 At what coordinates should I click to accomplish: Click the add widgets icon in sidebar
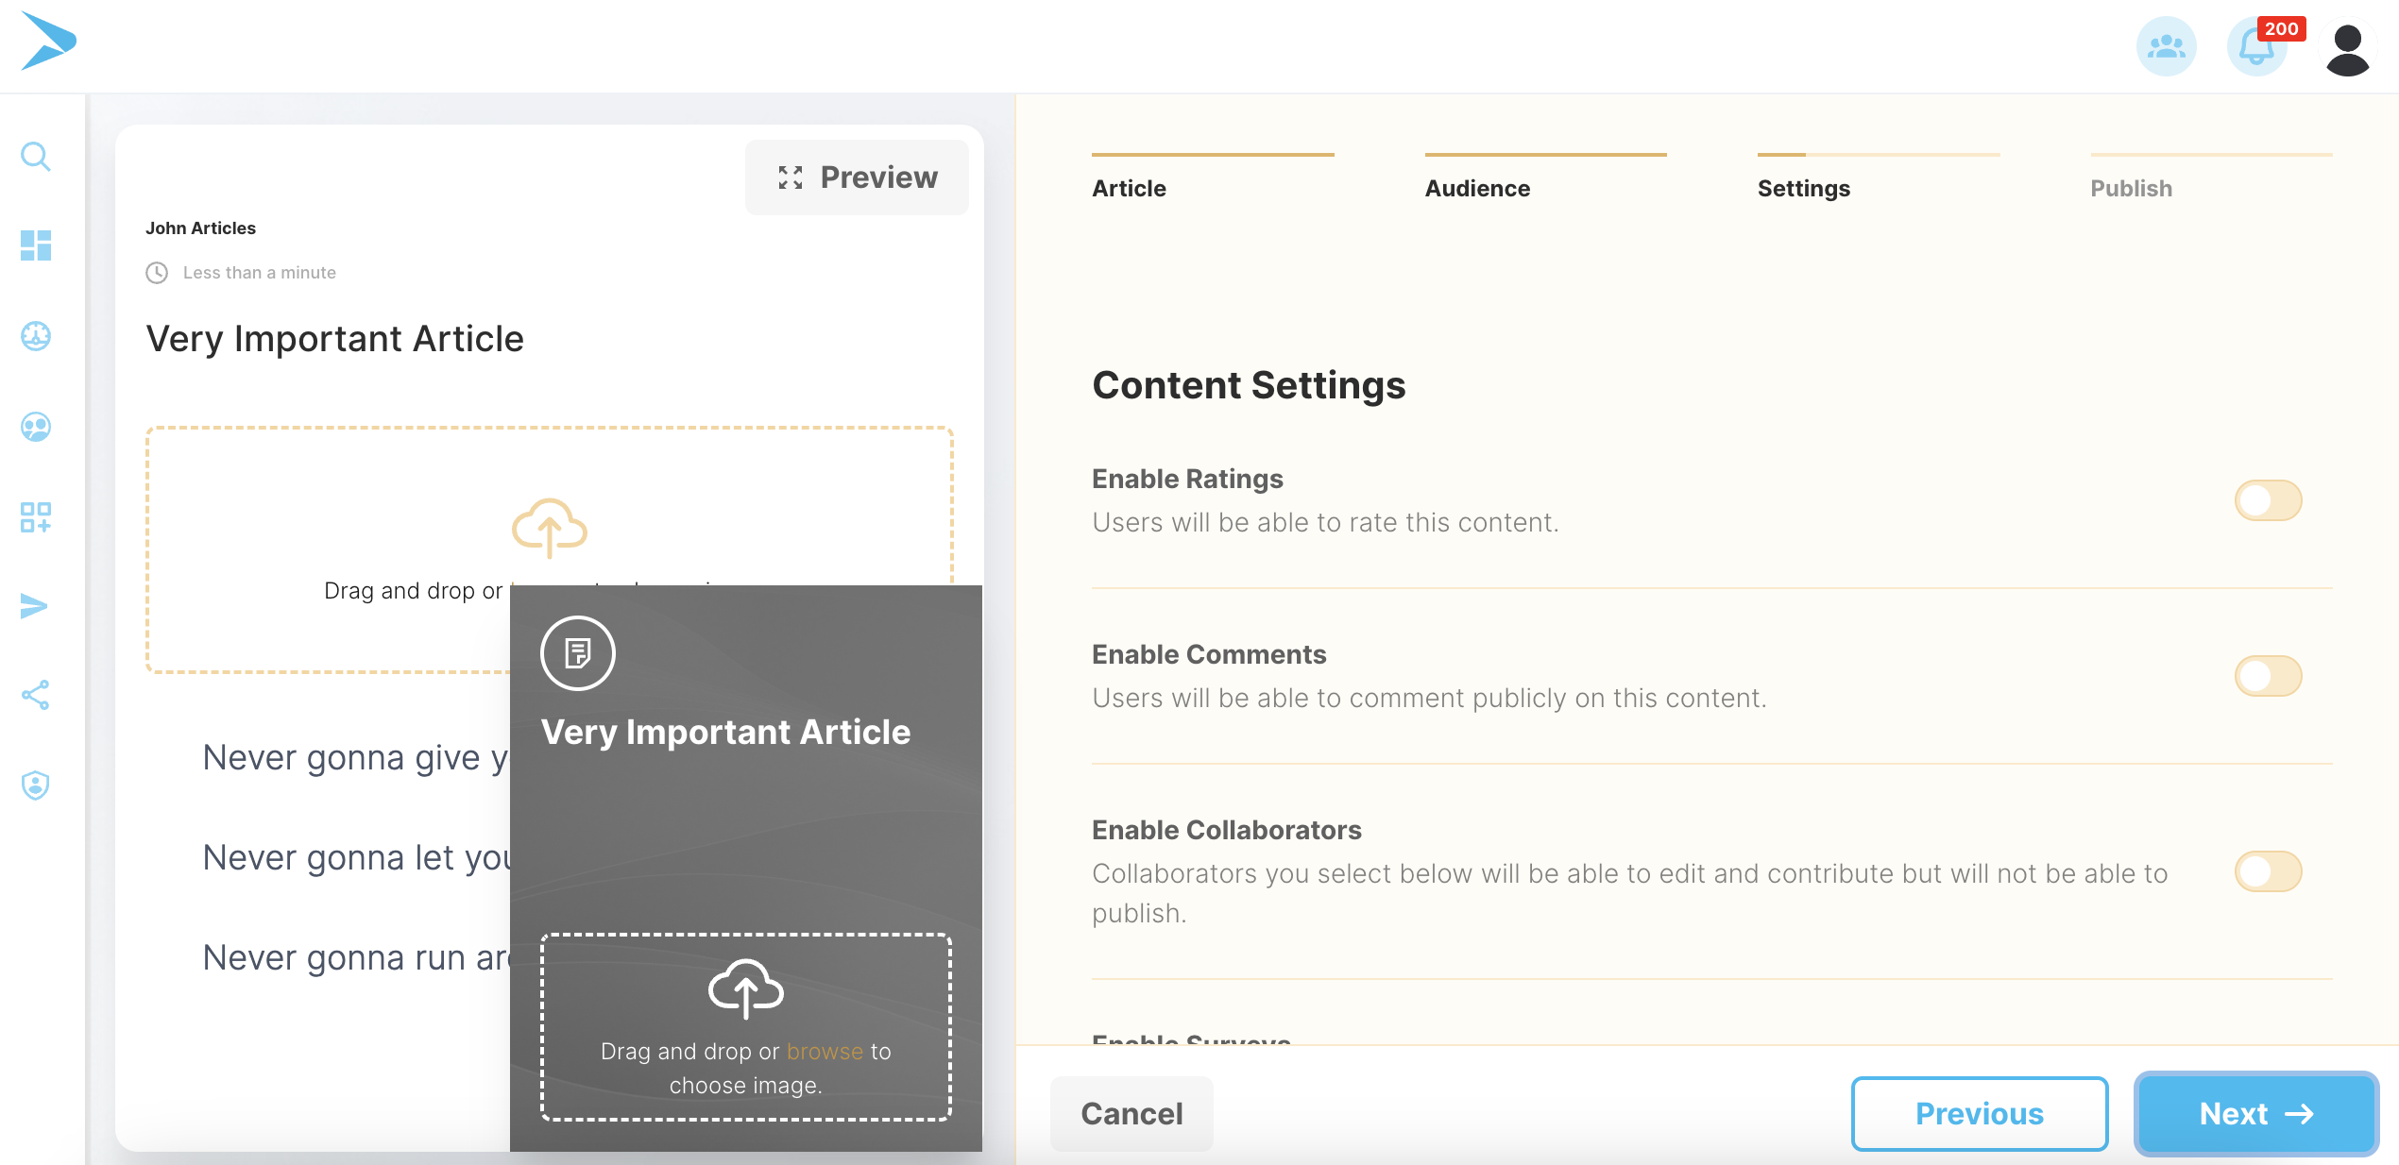pyautogui.click(x=36, y=516)
